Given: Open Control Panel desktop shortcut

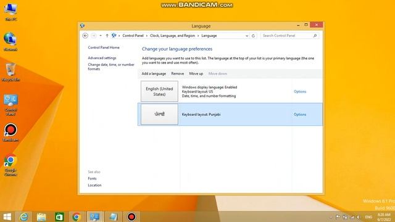Looking at the screenshot, I should tap(10, 105).
